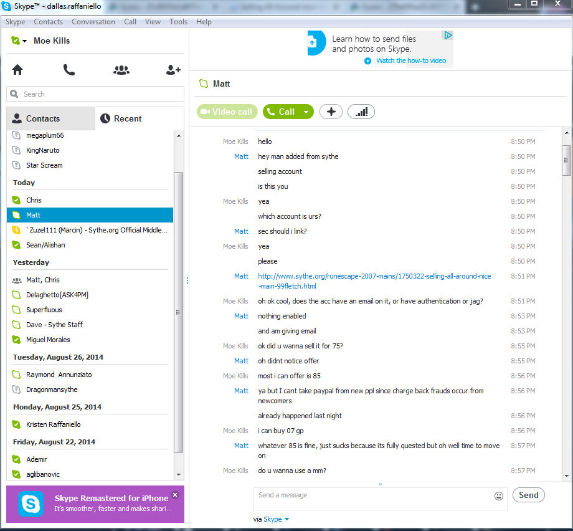Switch to the Recent tab

coord(140,118)
